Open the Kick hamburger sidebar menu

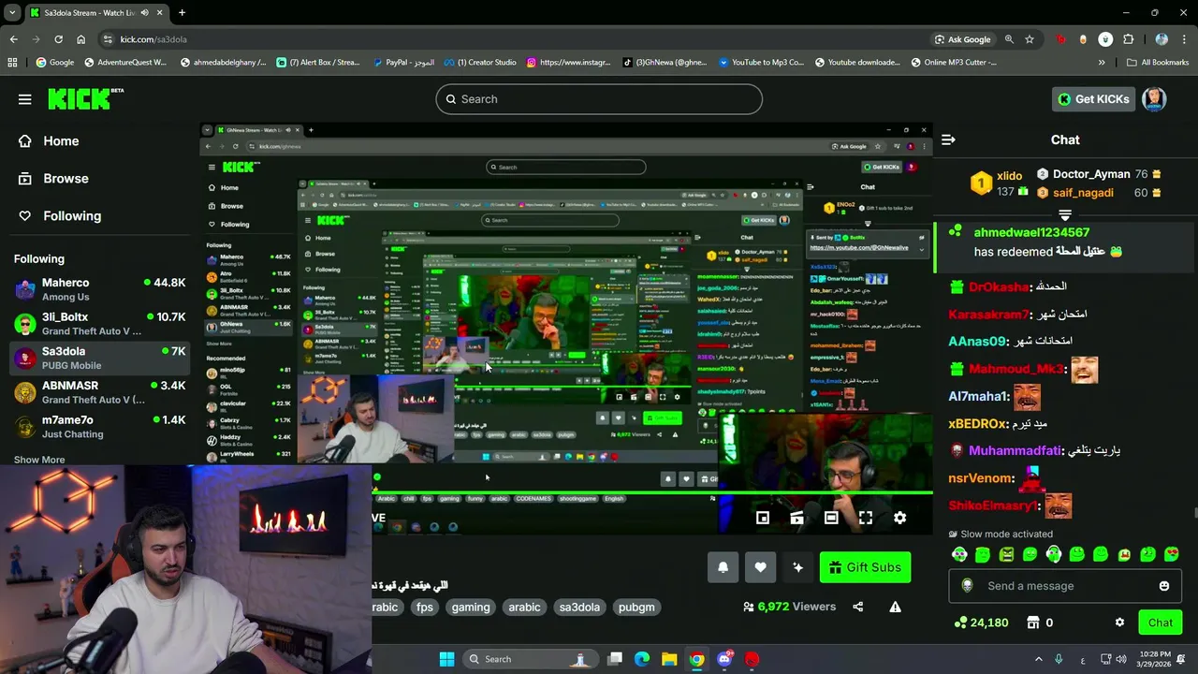point(25,99)
